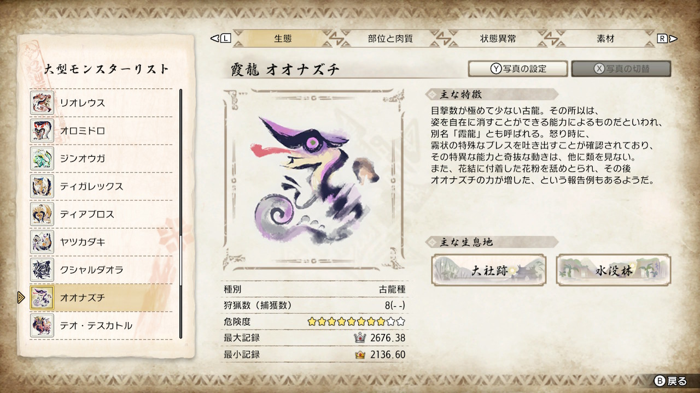Viewport: 700px width, 393px height.
Task: Click the L previous-tab arrow
Action: tap(221, 39)
